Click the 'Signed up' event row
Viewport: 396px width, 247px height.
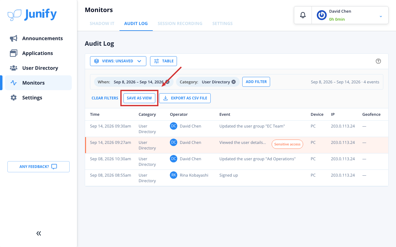coord(237,178)
